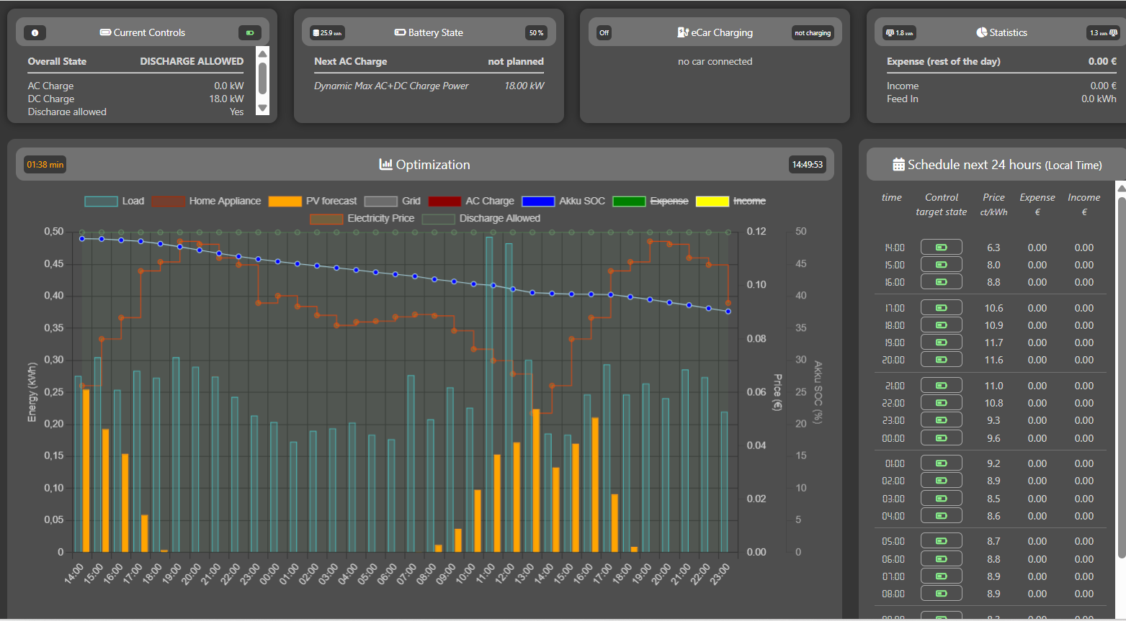Click the Akku SOC blue legend swatch

[x=537, y=201]
